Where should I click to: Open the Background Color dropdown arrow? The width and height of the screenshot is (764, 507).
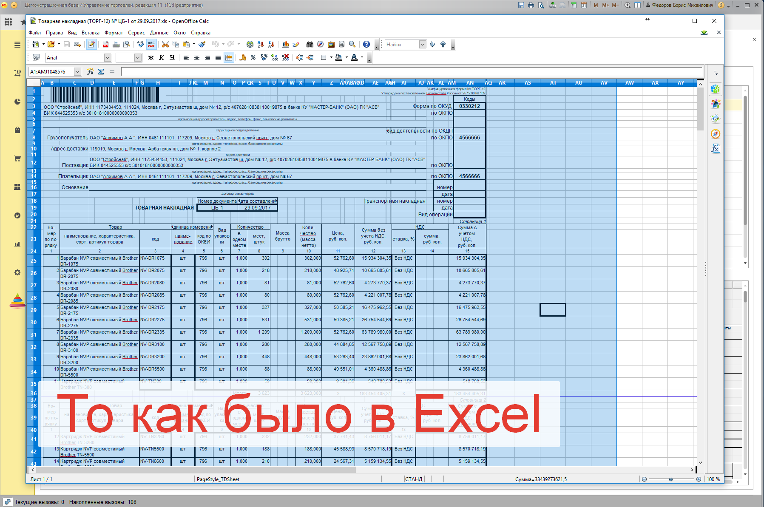pos(346,57)
